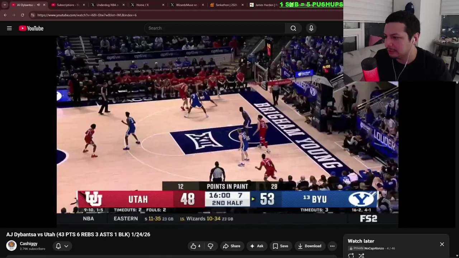This screenshot has width=459, height=258.
Task: Open NoCapAlonzo playlist owner link
Action: (374, 248)
